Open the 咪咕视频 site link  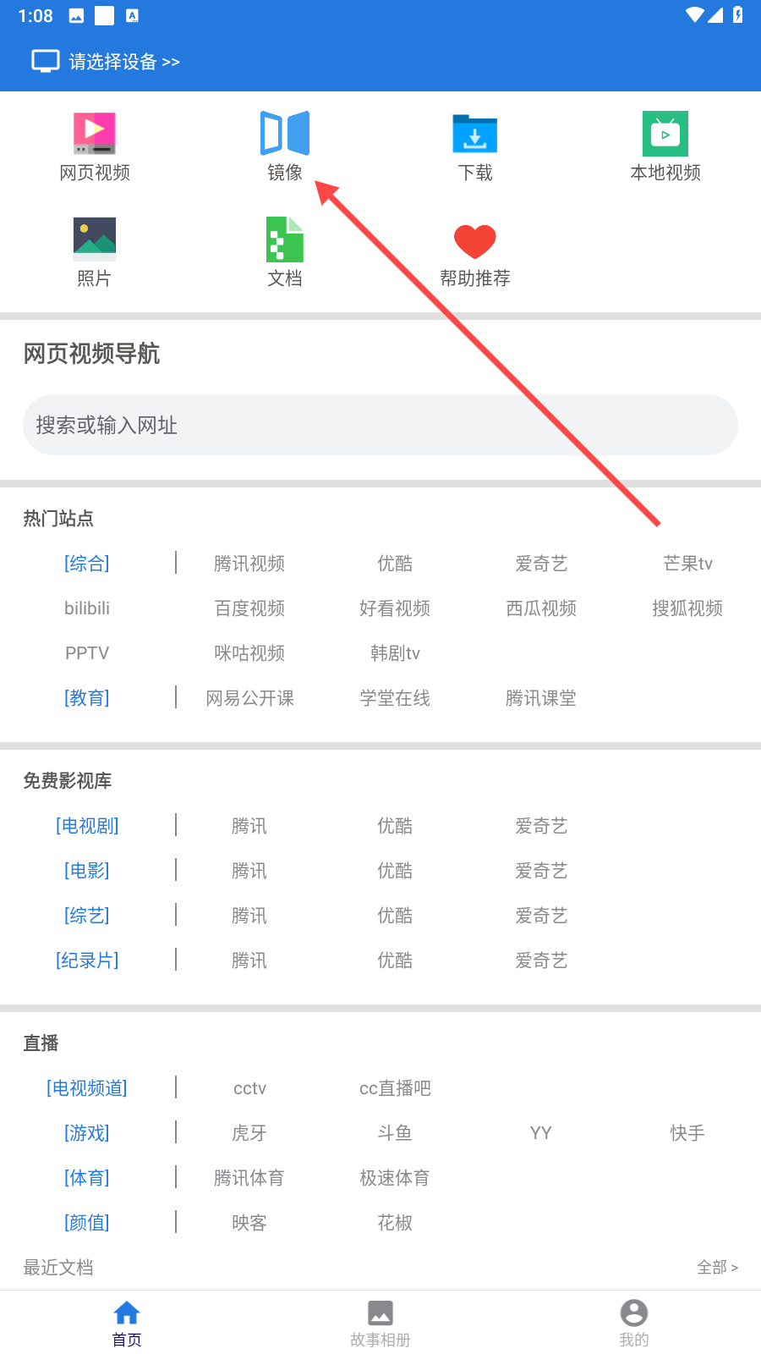(249, 653)
